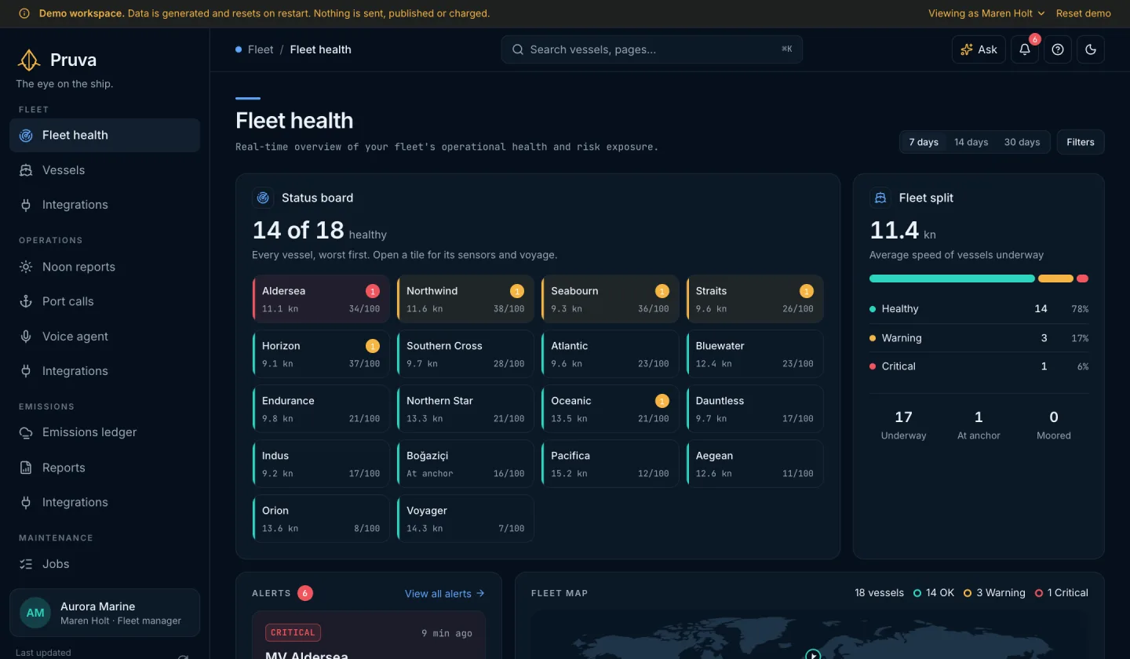Image resolution: width=1130 pixels, height=659 pixels.
Task: Open the Northwind vessel tile
Action: coord(465,299)
